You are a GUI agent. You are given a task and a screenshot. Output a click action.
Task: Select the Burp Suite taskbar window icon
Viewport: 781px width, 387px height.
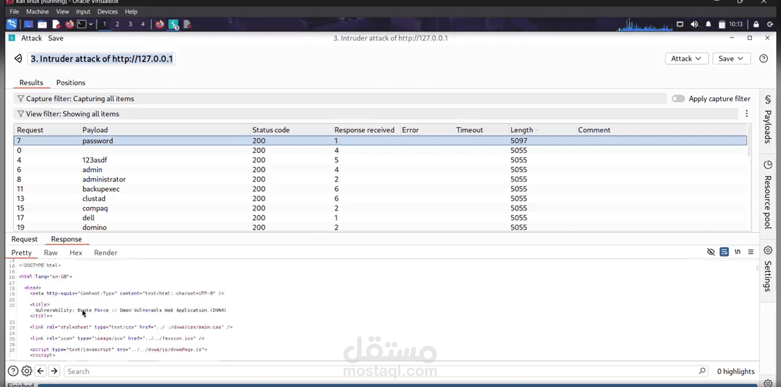(174, 25)
